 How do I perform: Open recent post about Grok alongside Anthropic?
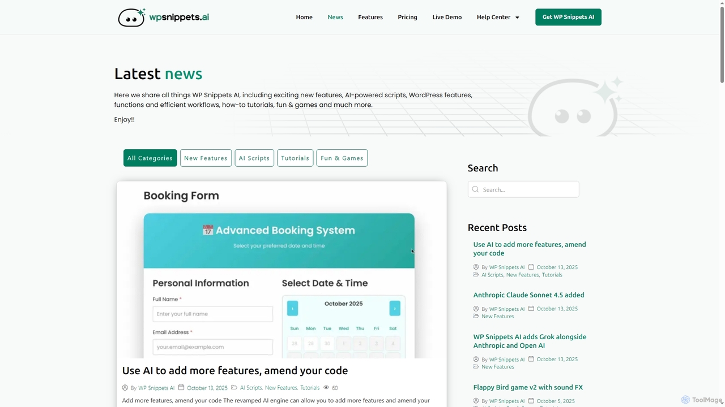[530, 341]
